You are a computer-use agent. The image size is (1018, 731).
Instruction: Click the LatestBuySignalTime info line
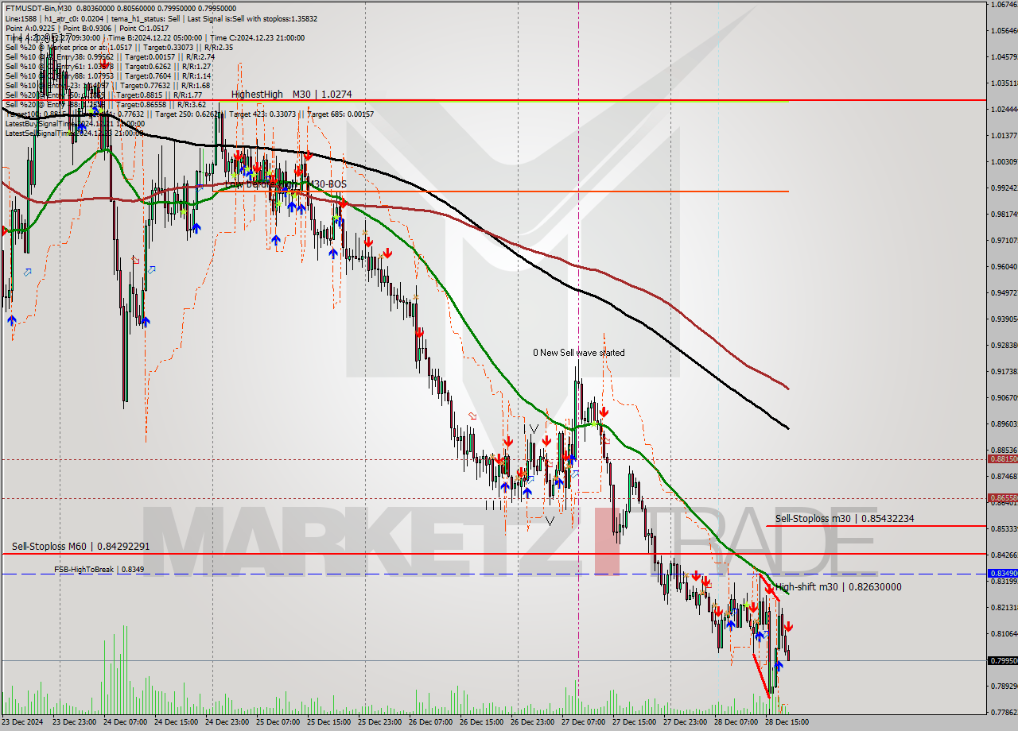pyautogui.click(x=75, y=123)
